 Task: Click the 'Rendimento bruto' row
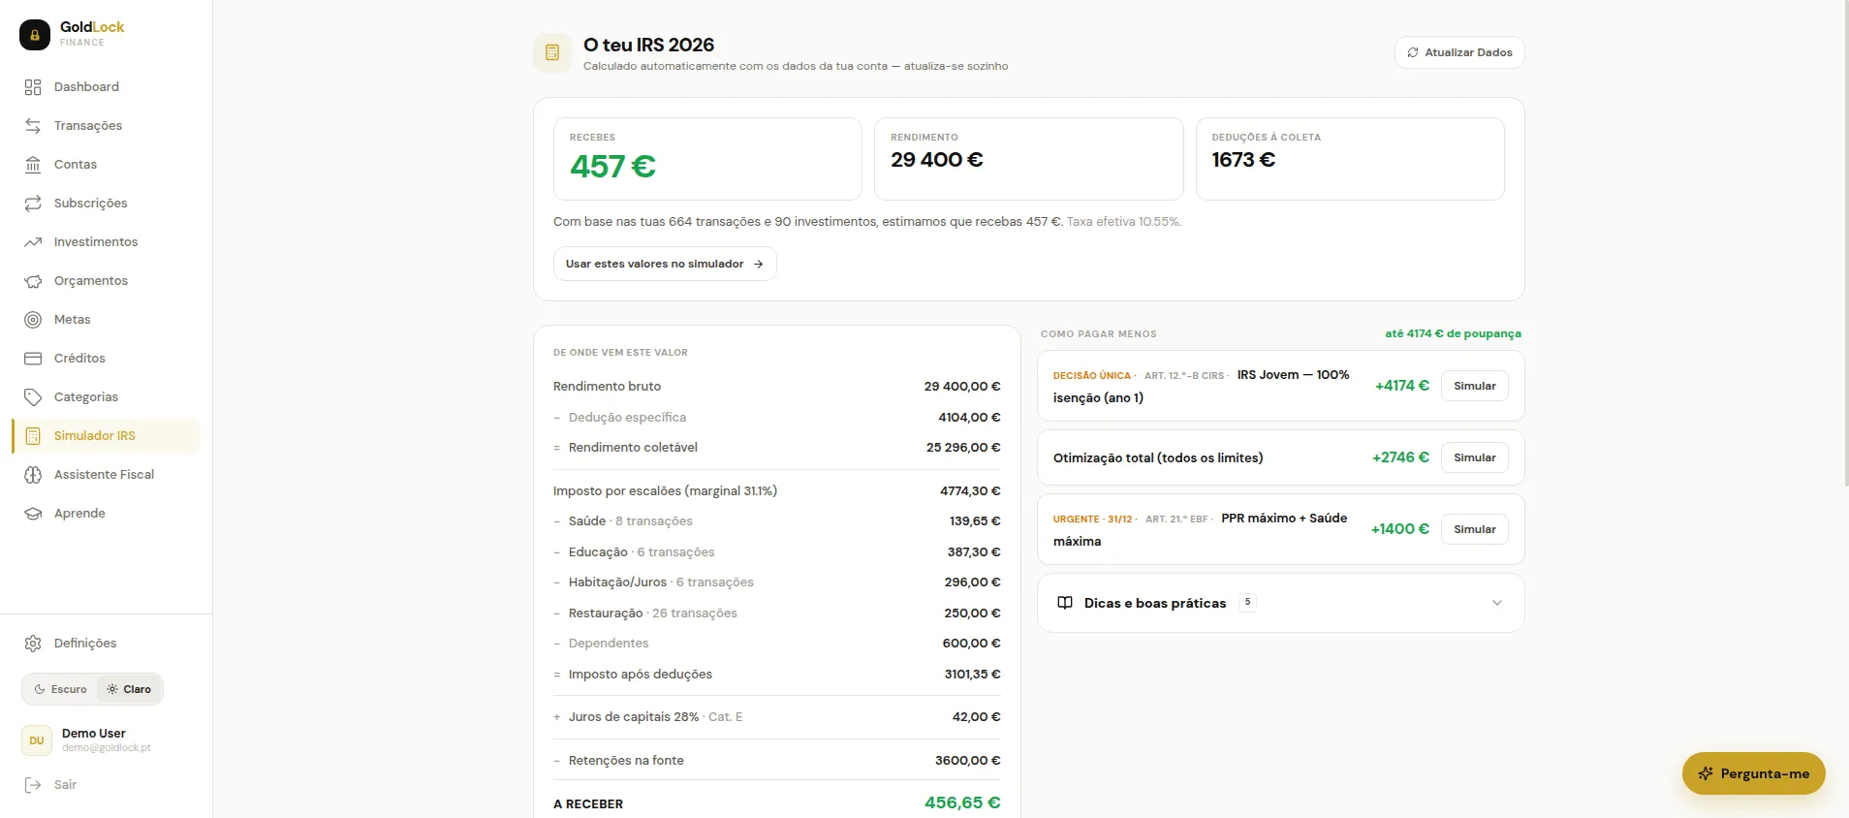pos(776,387)
